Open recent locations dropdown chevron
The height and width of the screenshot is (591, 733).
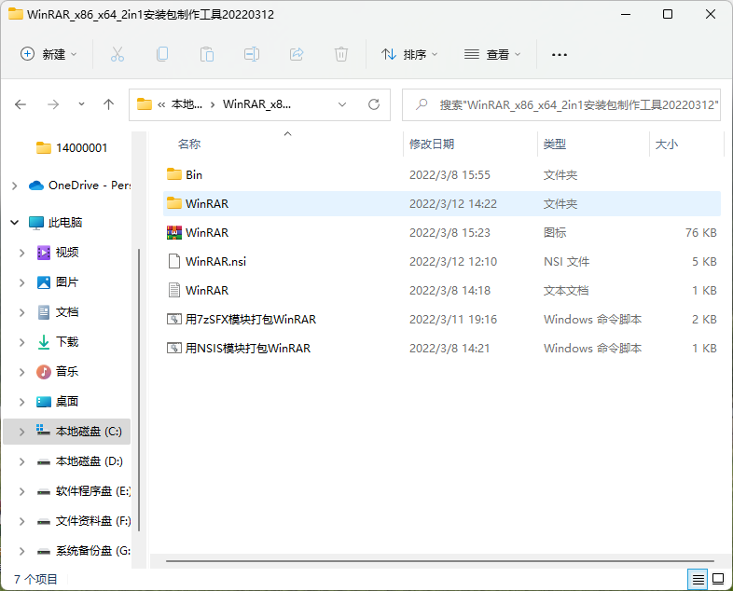(x=81, y=104)
